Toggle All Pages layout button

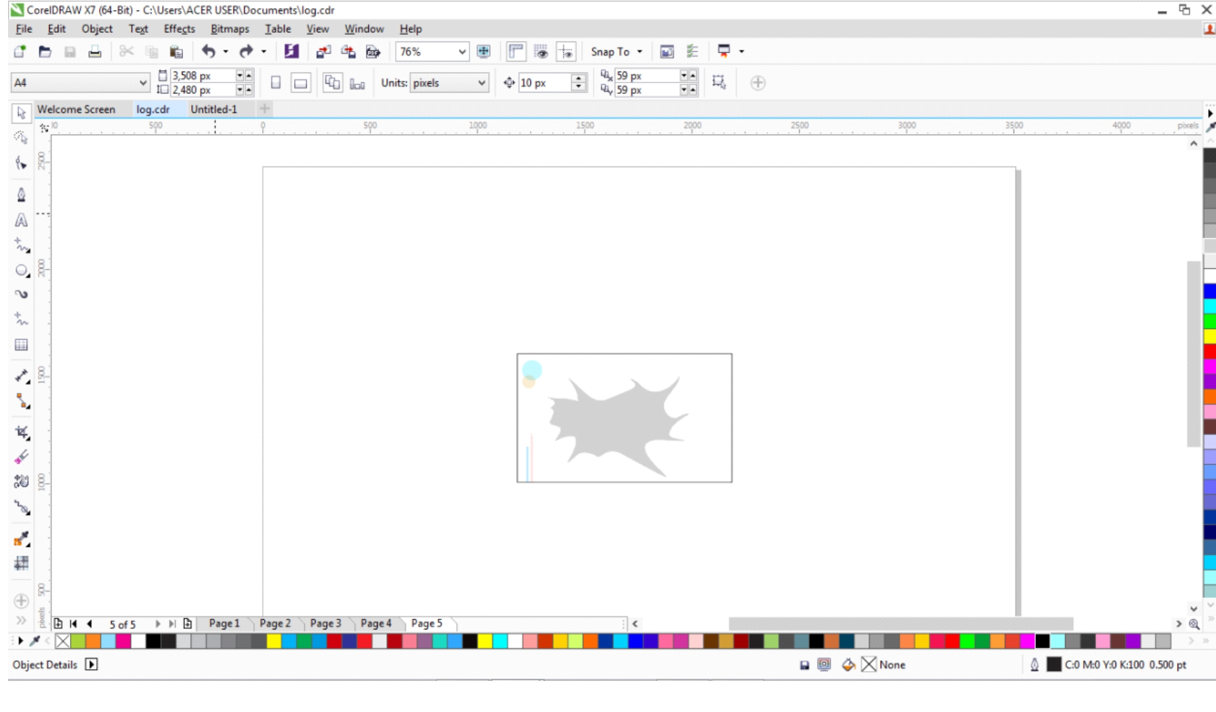(x=332, y=83)
